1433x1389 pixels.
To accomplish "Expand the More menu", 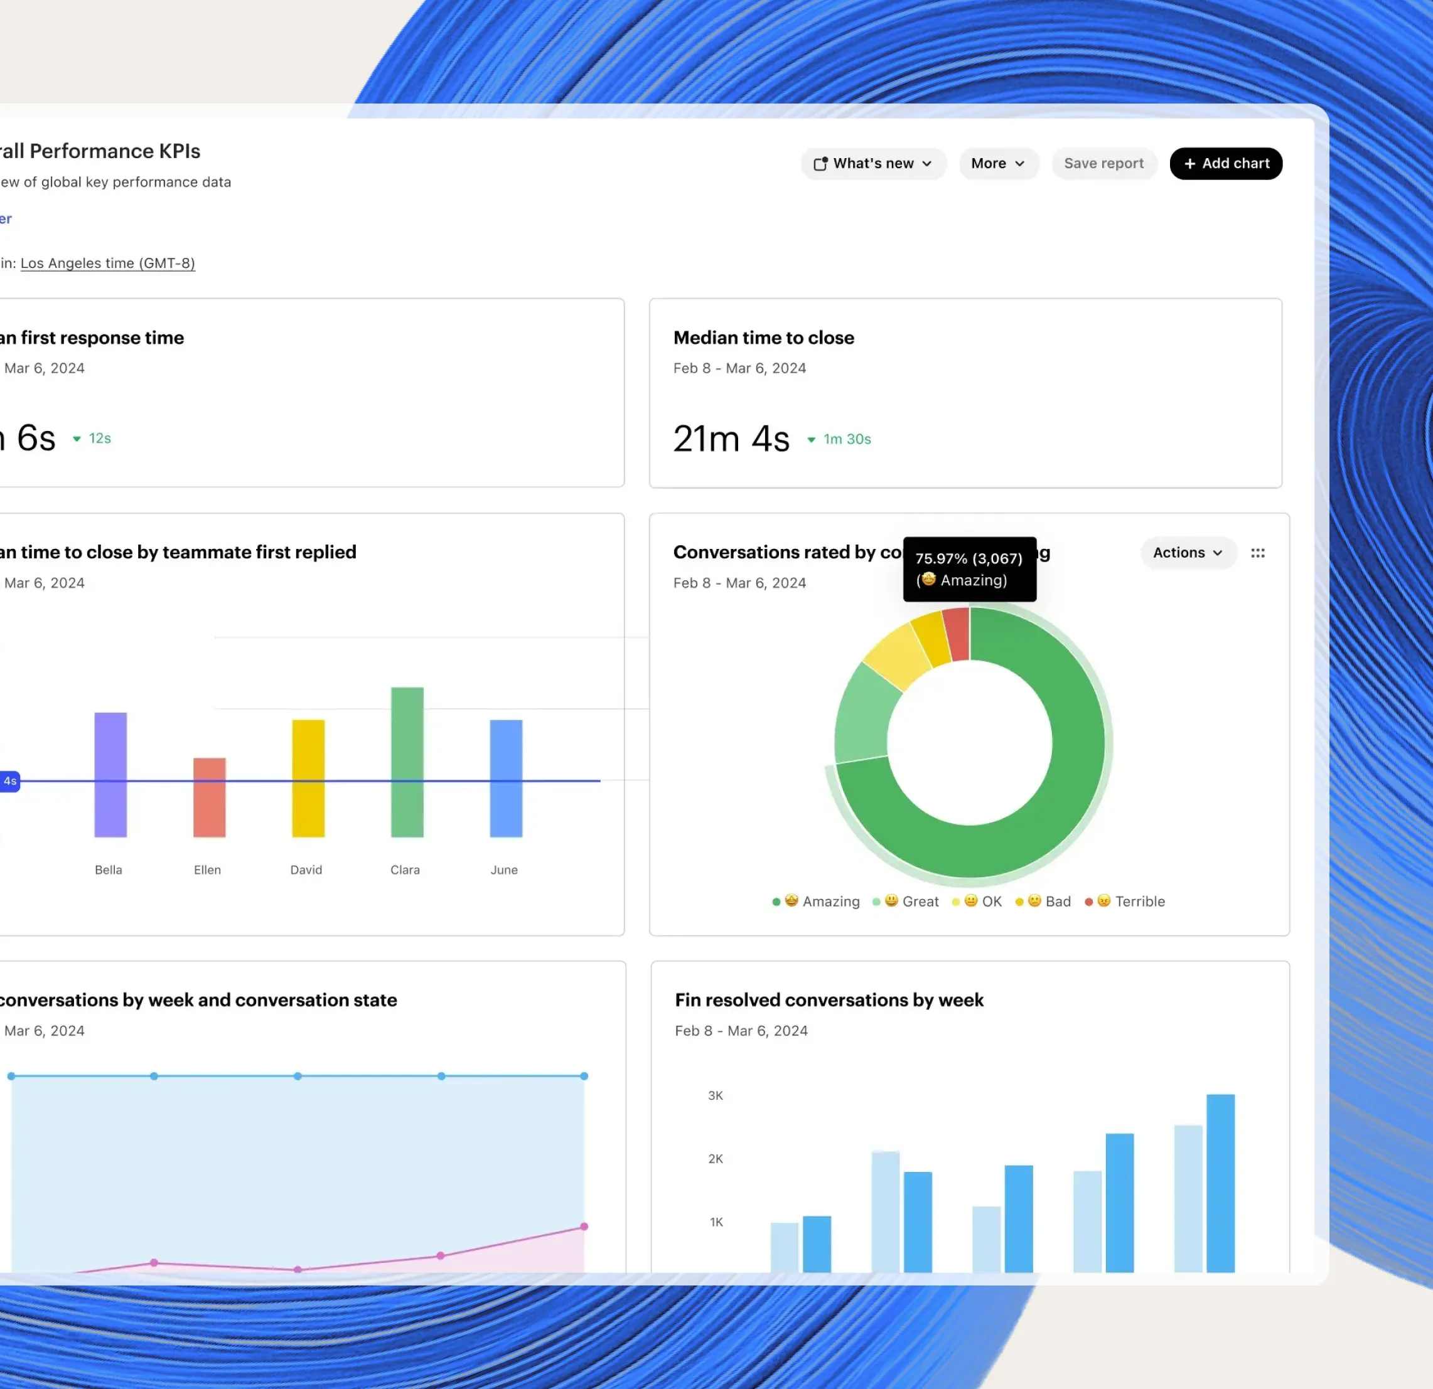I will pyautogui.click(x=998, y=164).
